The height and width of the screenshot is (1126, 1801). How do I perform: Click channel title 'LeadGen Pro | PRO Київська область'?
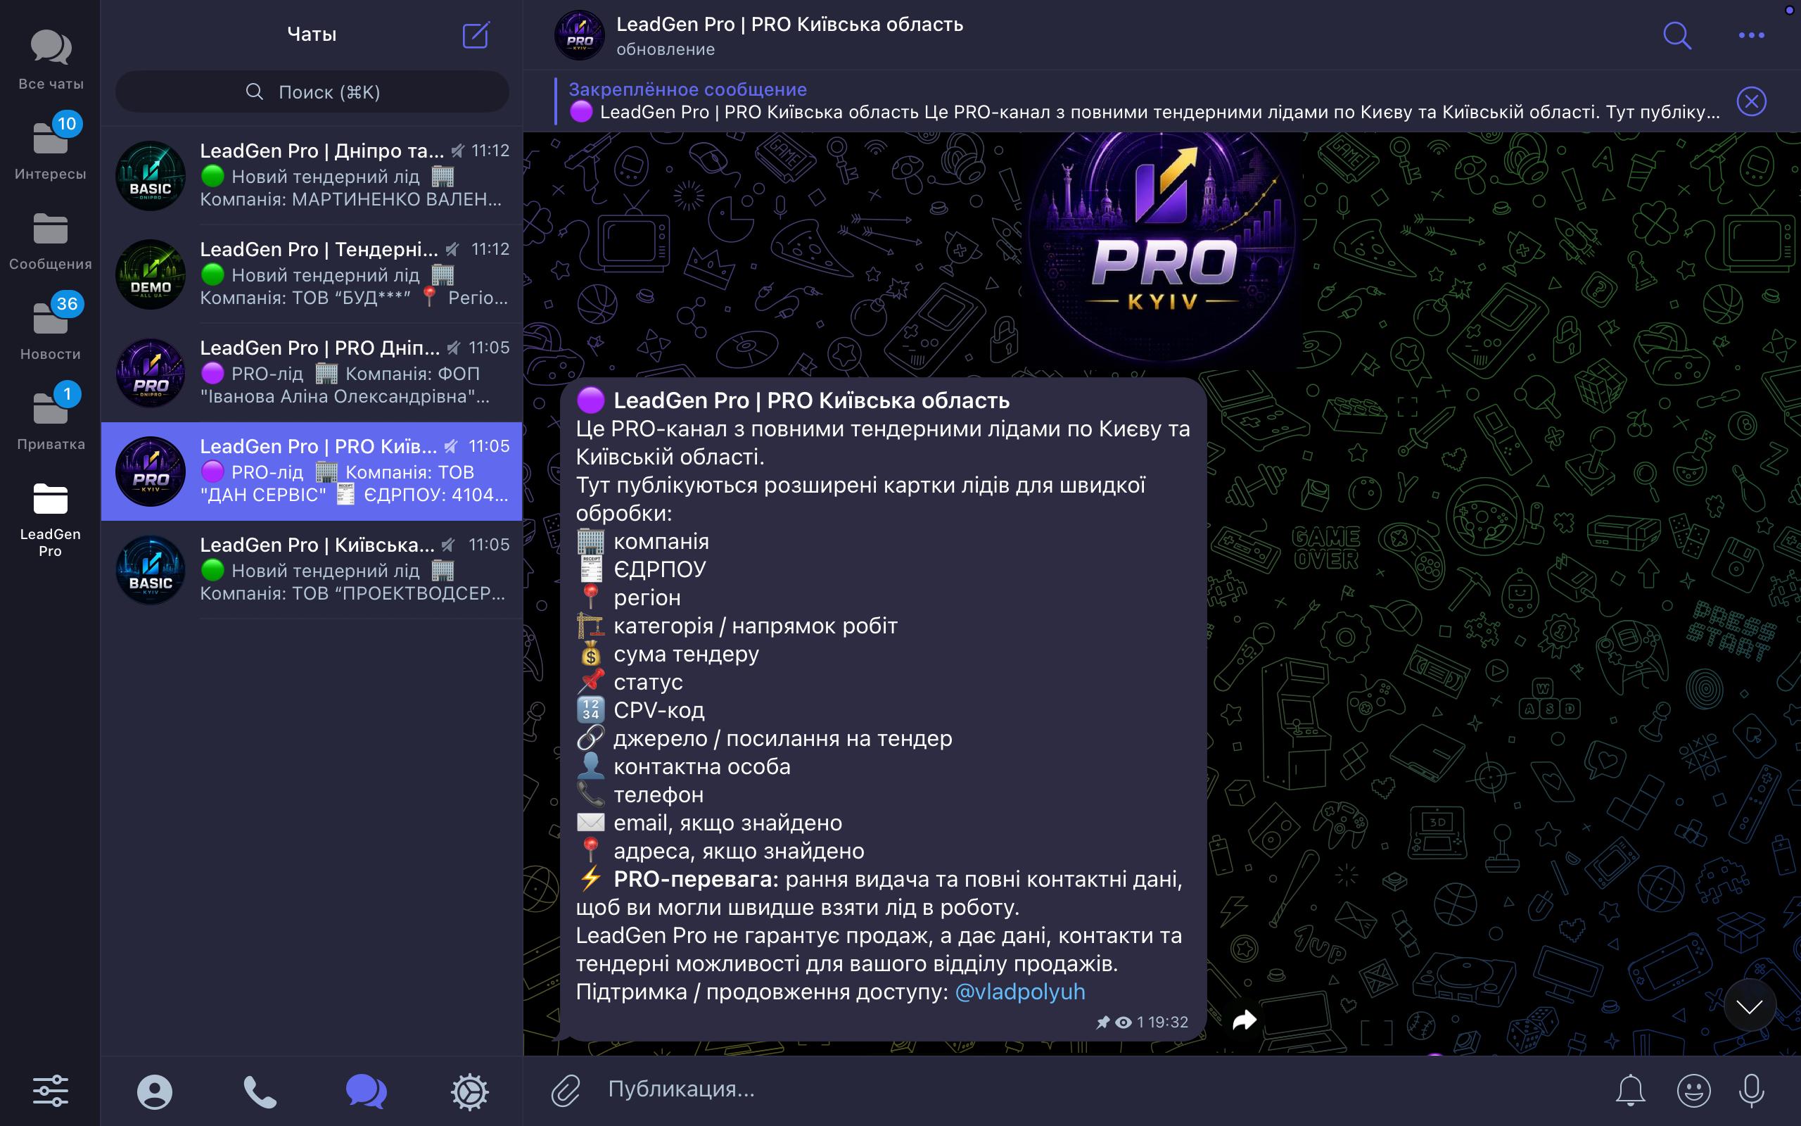(789, 25)
